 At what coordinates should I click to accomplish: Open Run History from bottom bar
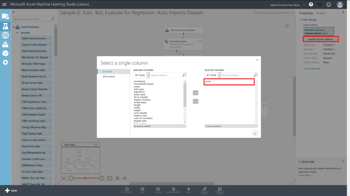click(x=127, y=189)
